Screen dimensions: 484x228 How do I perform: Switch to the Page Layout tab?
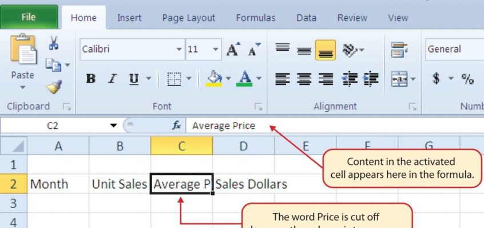pos(189,18)
